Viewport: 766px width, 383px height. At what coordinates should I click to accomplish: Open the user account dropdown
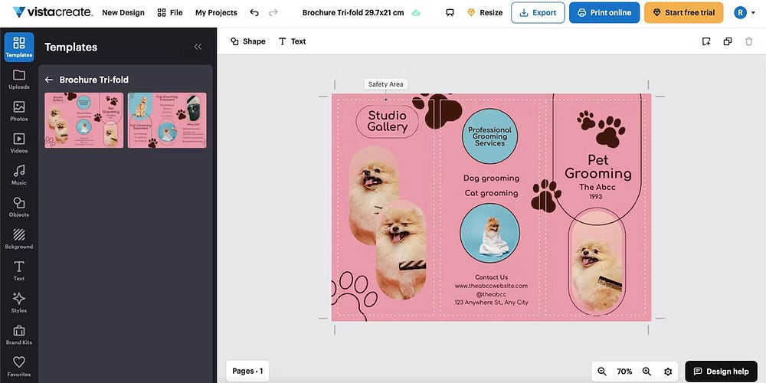(744, 13)
